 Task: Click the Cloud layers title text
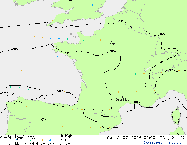point(14,136)
